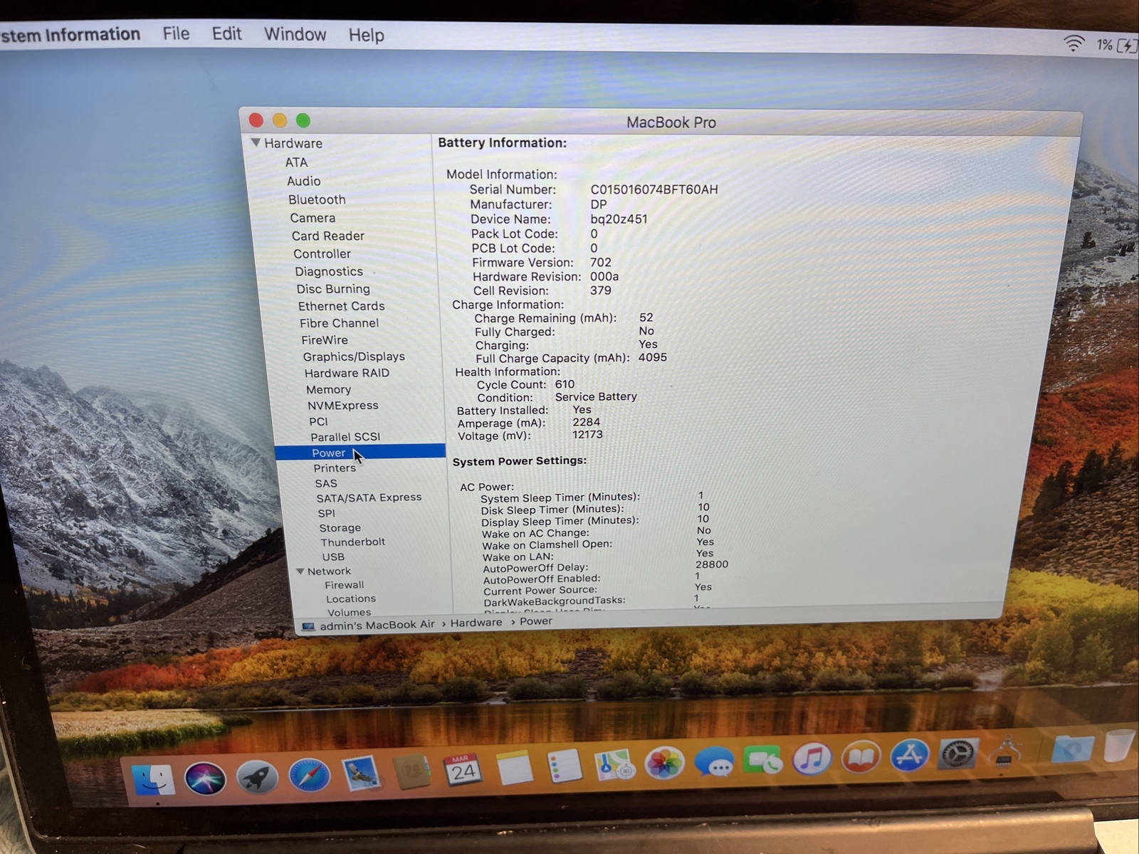Select SATA/SATA Express in the sidebar
1139x854 pixels.
pyautogui.click(x=369, y=497)
